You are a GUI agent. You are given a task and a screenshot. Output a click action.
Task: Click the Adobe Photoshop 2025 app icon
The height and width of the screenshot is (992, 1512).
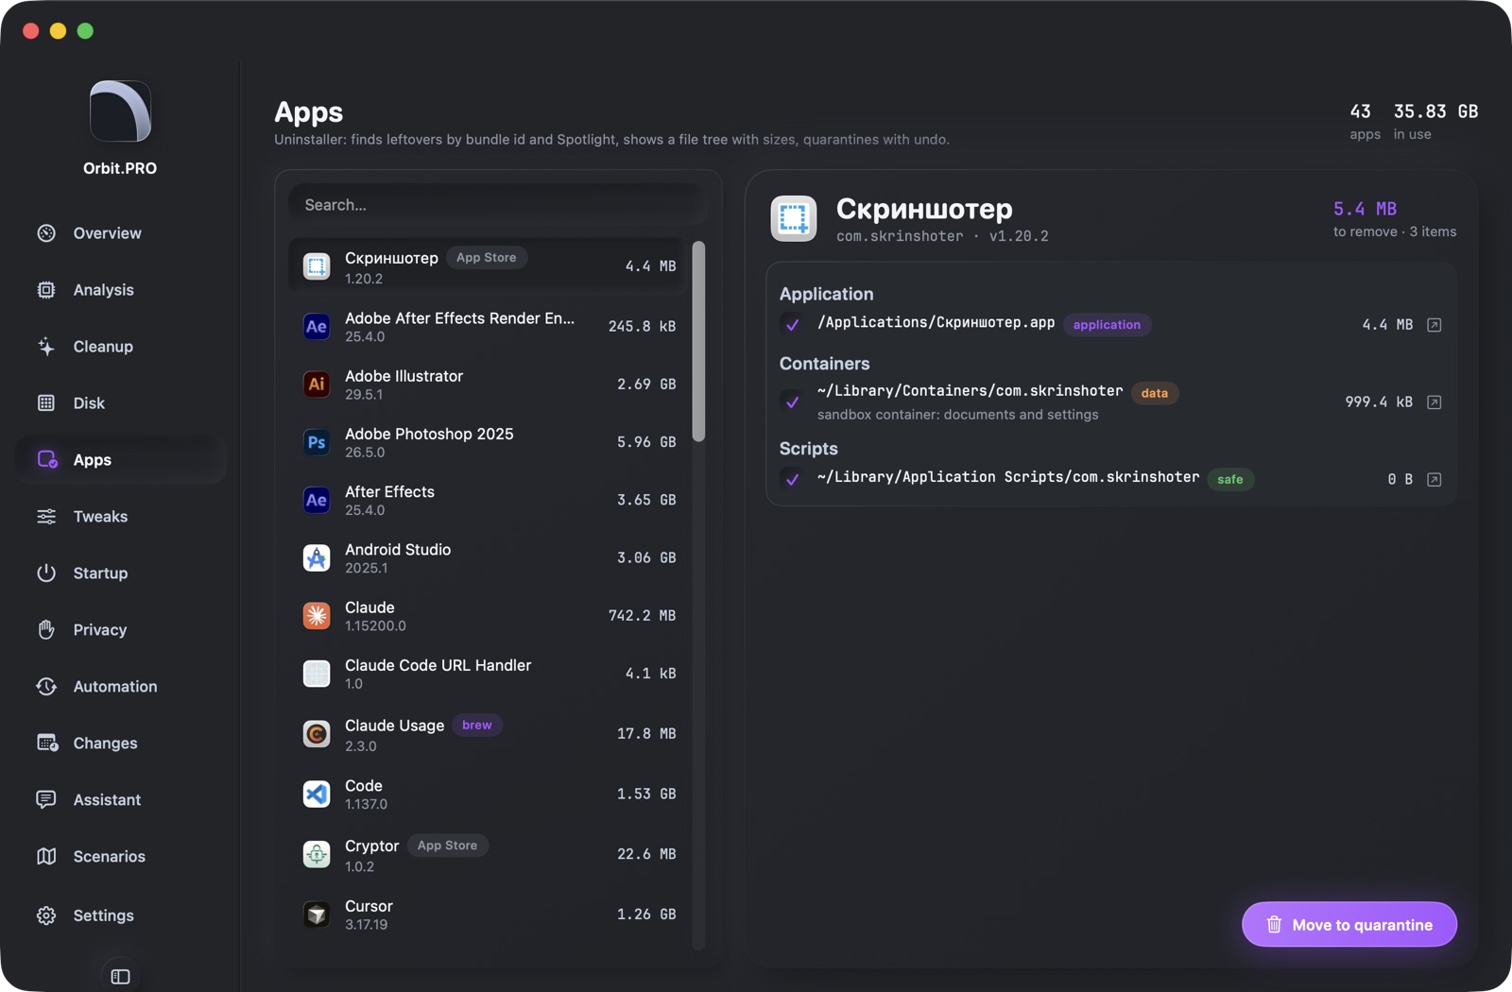coord(317,442)
